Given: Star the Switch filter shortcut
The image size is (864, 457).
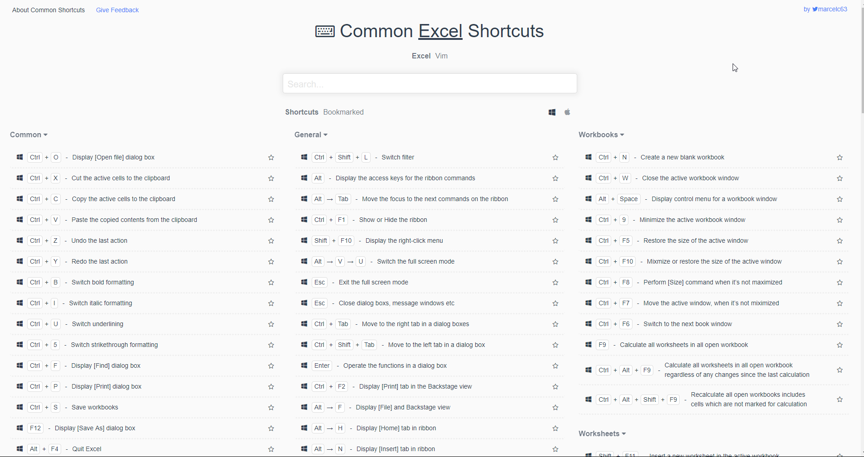Looking at the screenshot, I should pos(555,158).
